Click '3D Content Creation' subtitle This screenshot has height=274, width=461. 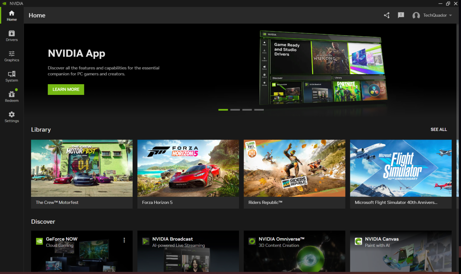click(279, 245)
